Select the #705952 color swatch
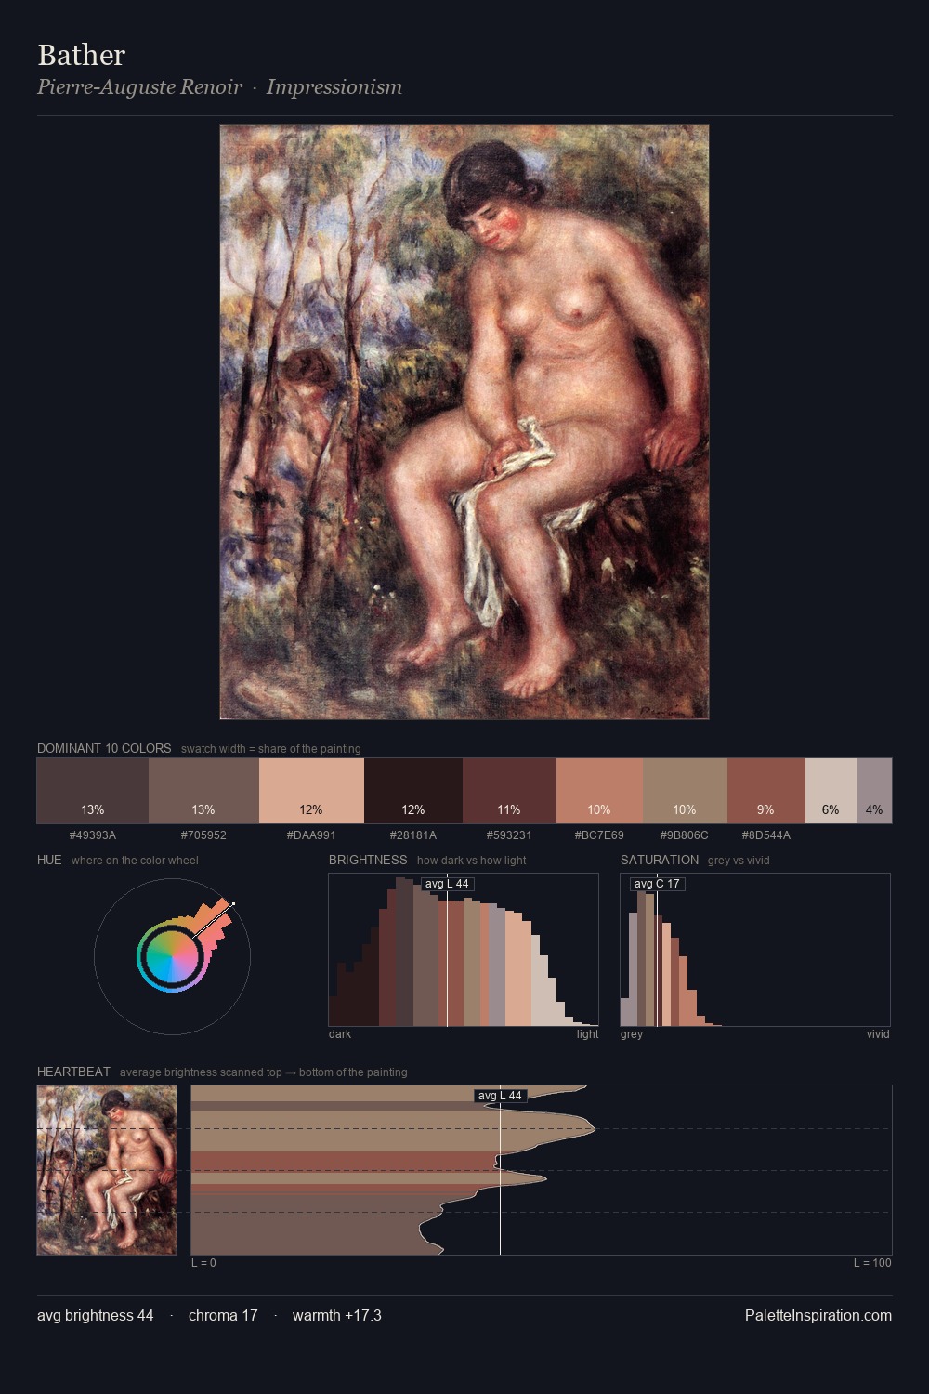This screenshot has height=1394, width=929. click(203, 791)
